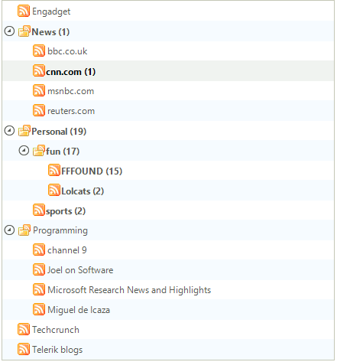337x362 pixels.
Task: Select the Personal (19) folder label
Action: click(x=59, y=132)
